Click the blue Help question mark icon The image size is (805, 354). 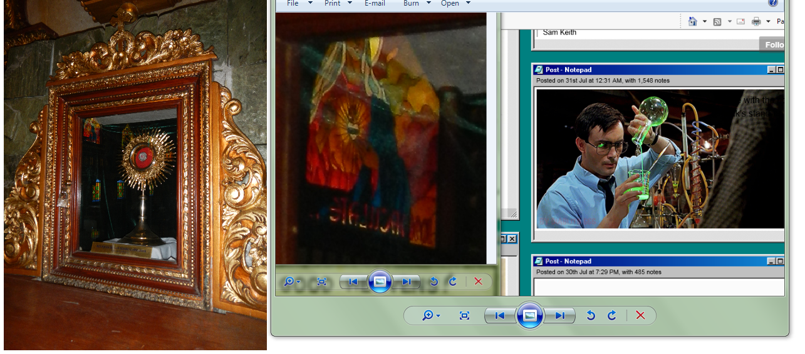772,3
